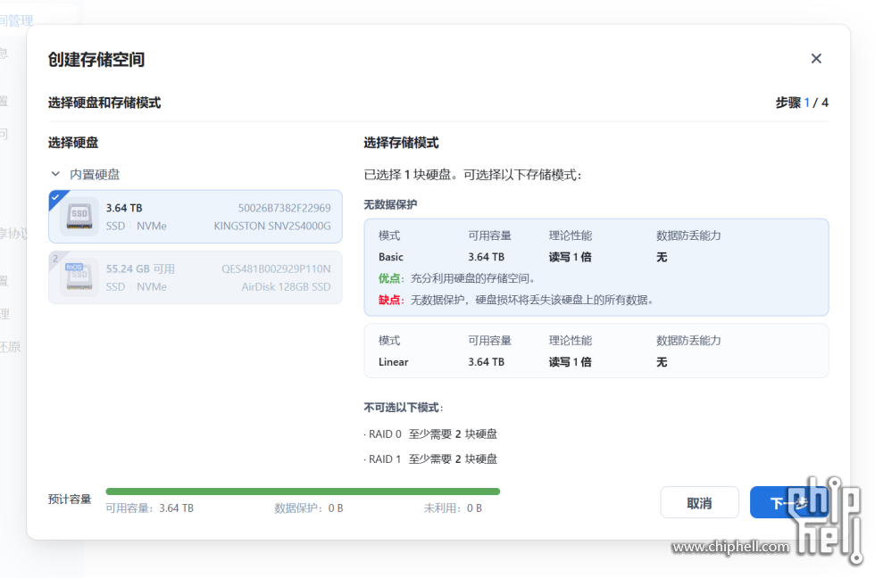
Task: Collapse the 内置硬盘 disk group
Action: point(55,174)
